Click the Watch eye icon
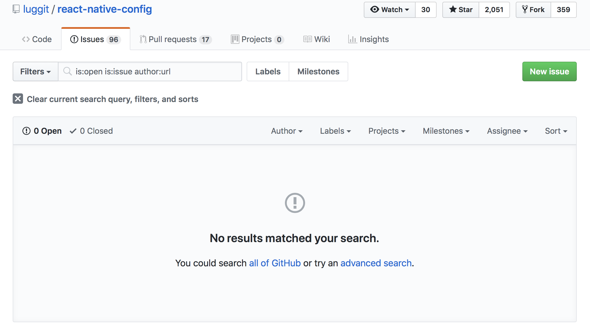590x328 pixels. point(374,10)
